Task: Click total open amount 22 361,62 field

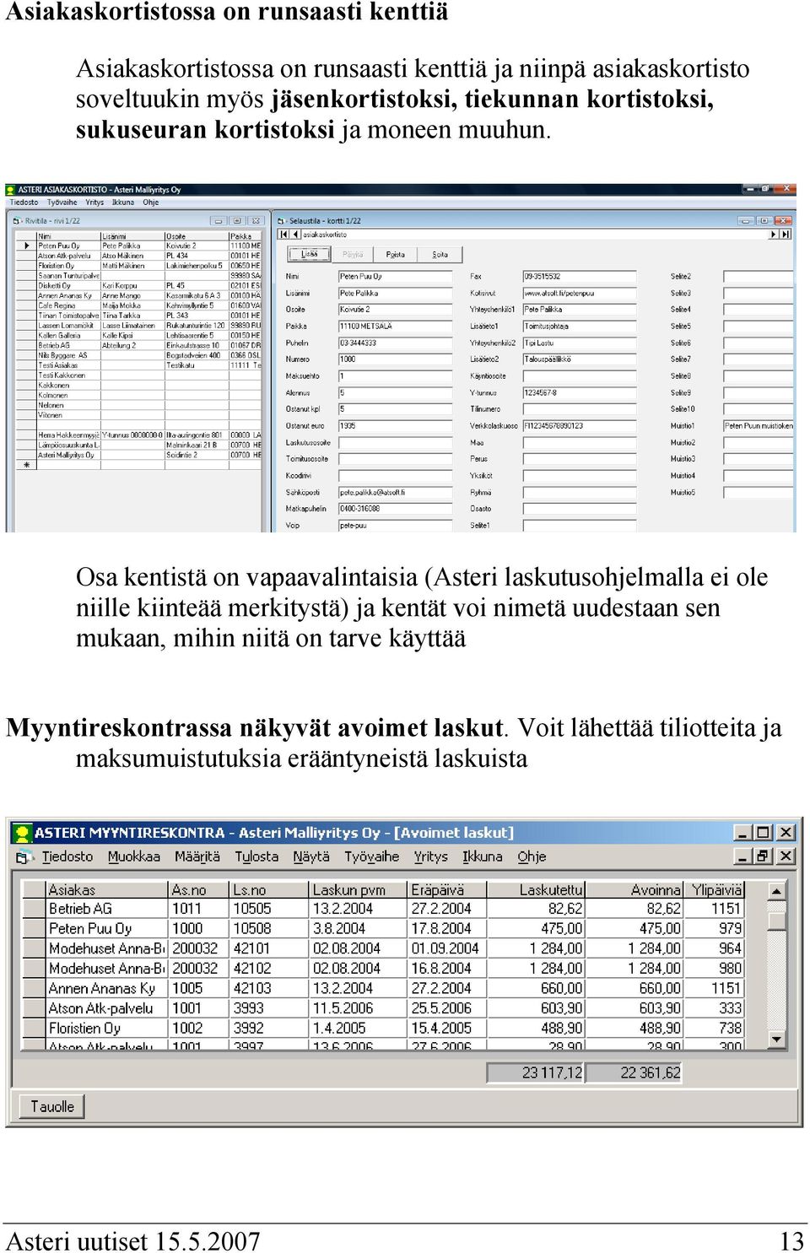Action: 633,1072
